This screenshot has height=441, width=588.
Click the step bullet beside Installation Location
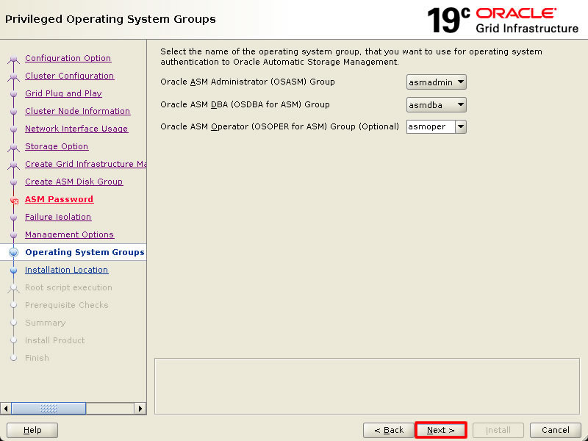[13, 270]
